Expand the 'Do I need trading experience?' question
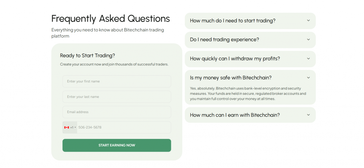This screenshot has height=168, width=364. pos(225,40)
